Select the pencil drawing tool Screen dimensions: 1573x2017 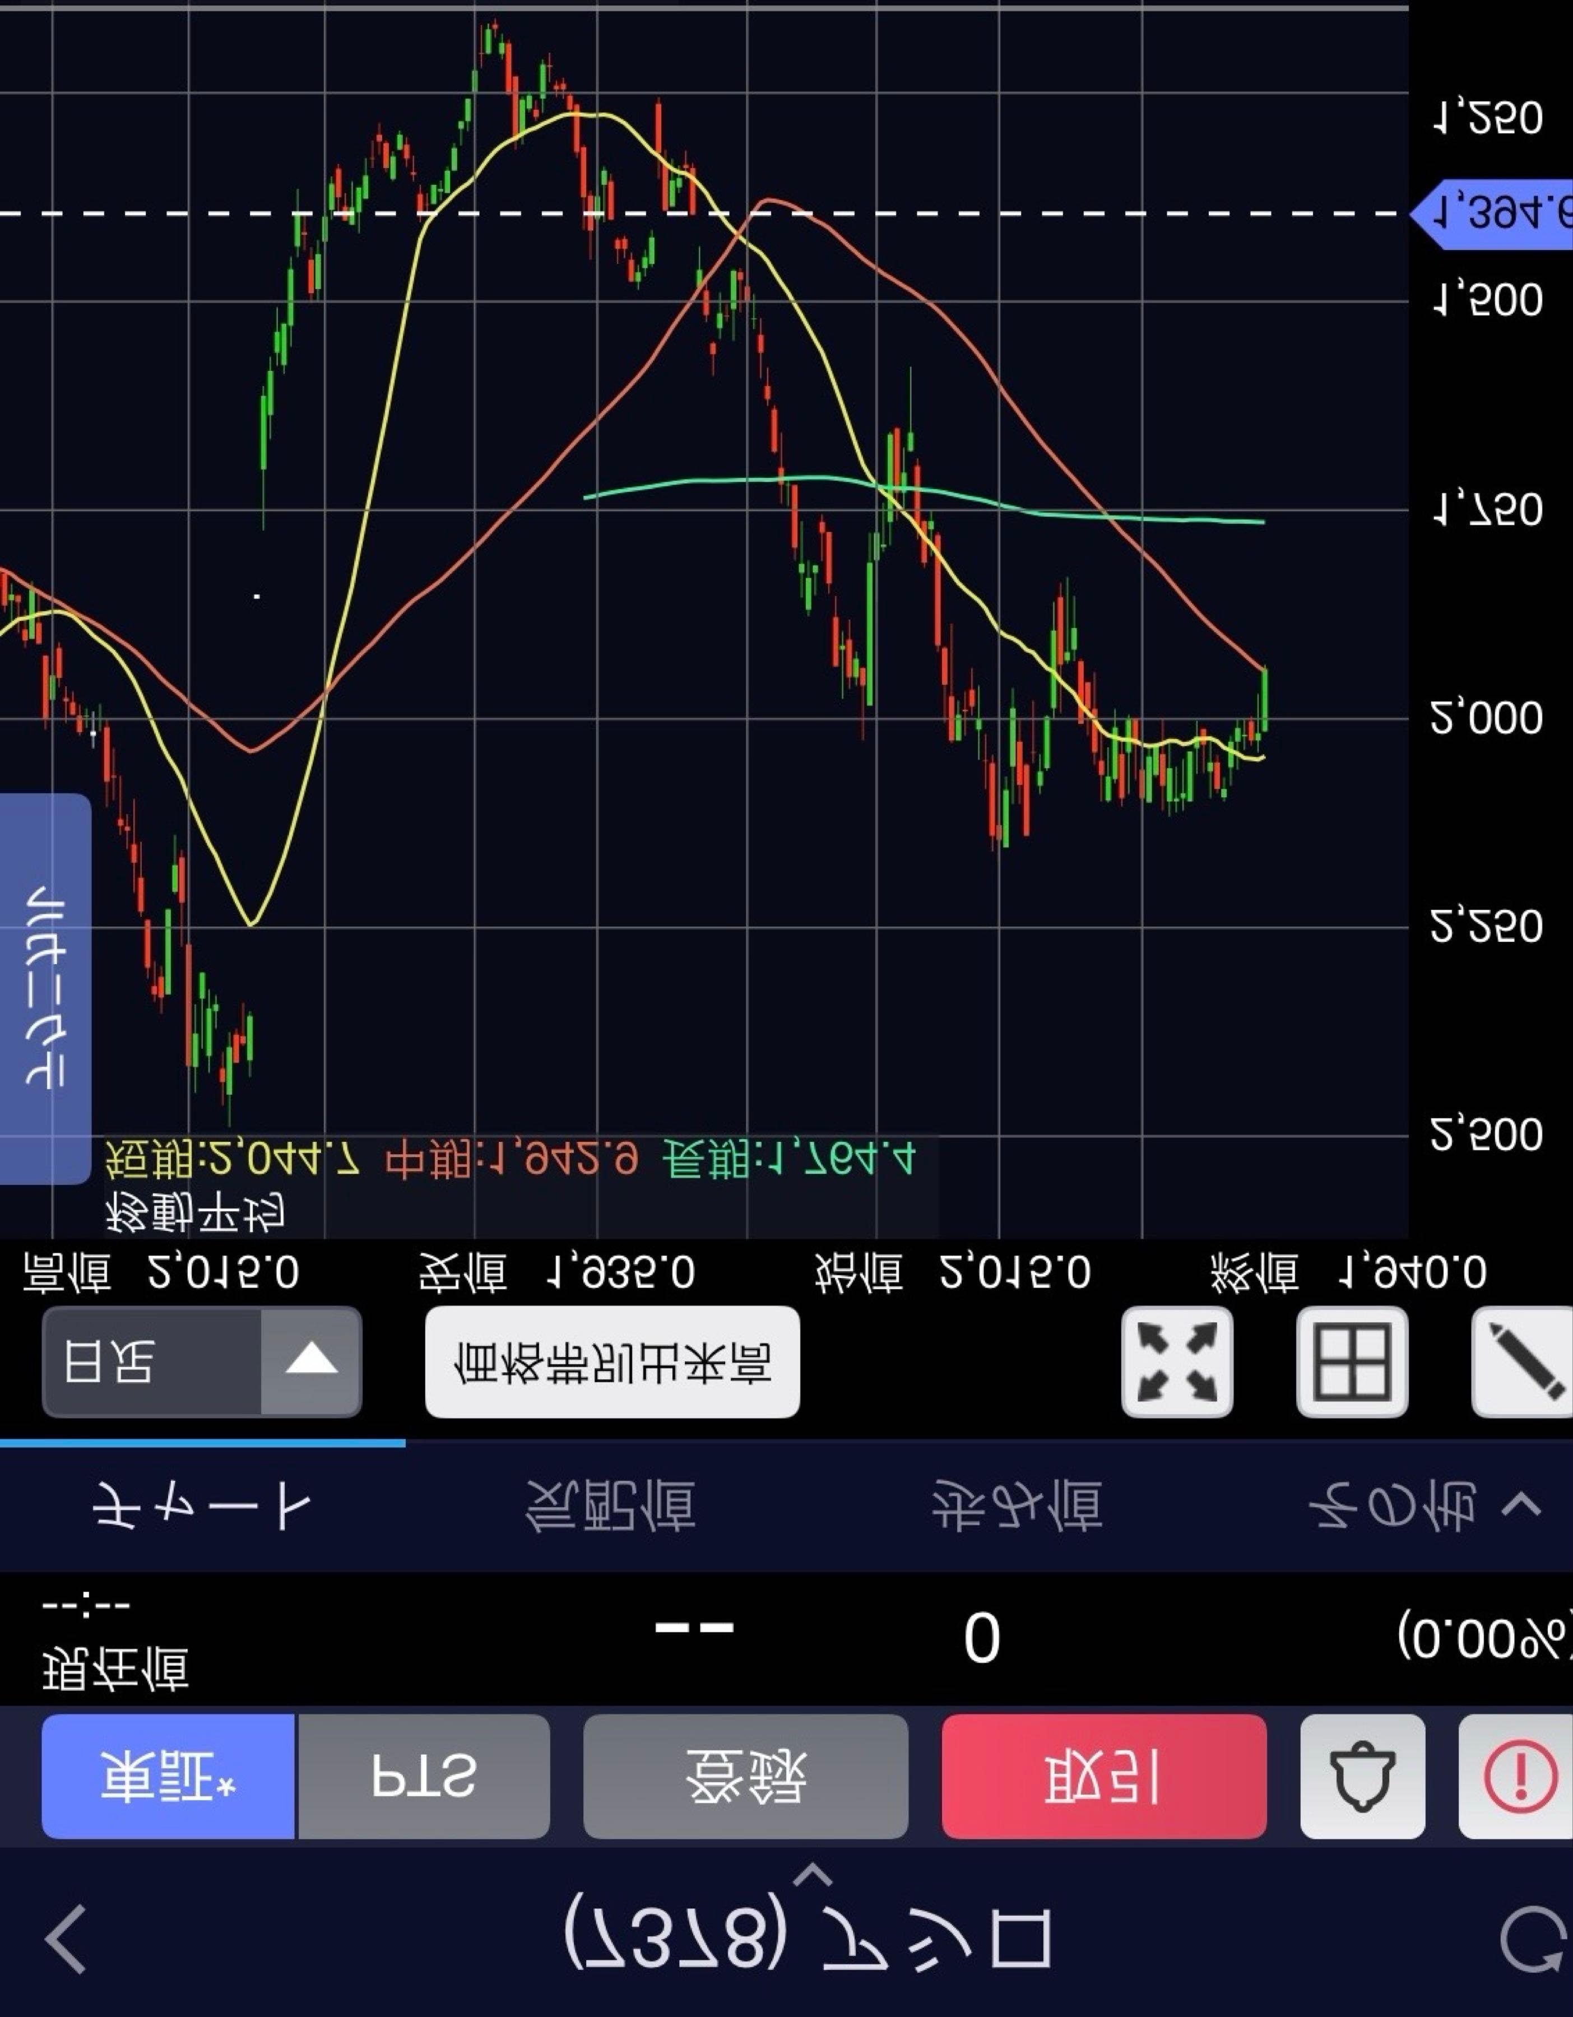pos(1523,1362)
